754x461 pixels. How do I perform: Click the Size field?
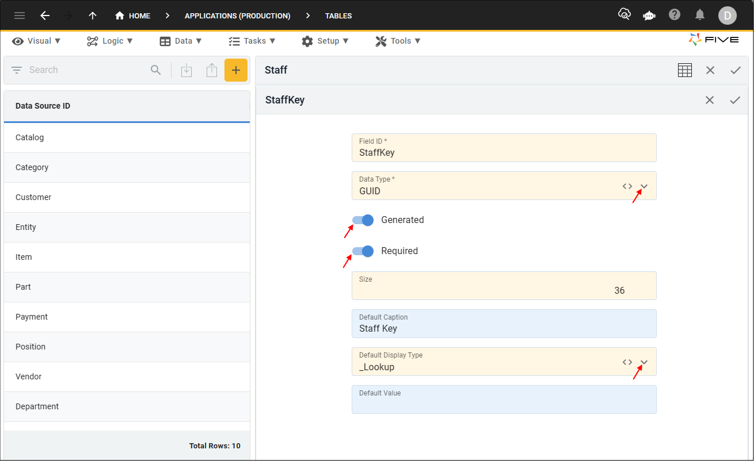504,286
